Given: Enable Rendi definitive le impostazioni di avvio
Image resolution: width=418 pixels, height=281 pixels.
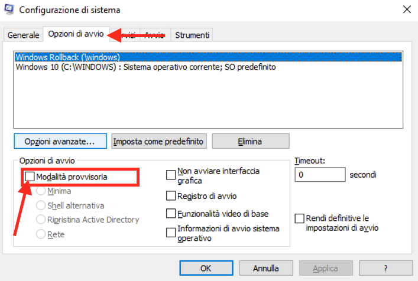Looking at the screenshot, I should [299, 218].
